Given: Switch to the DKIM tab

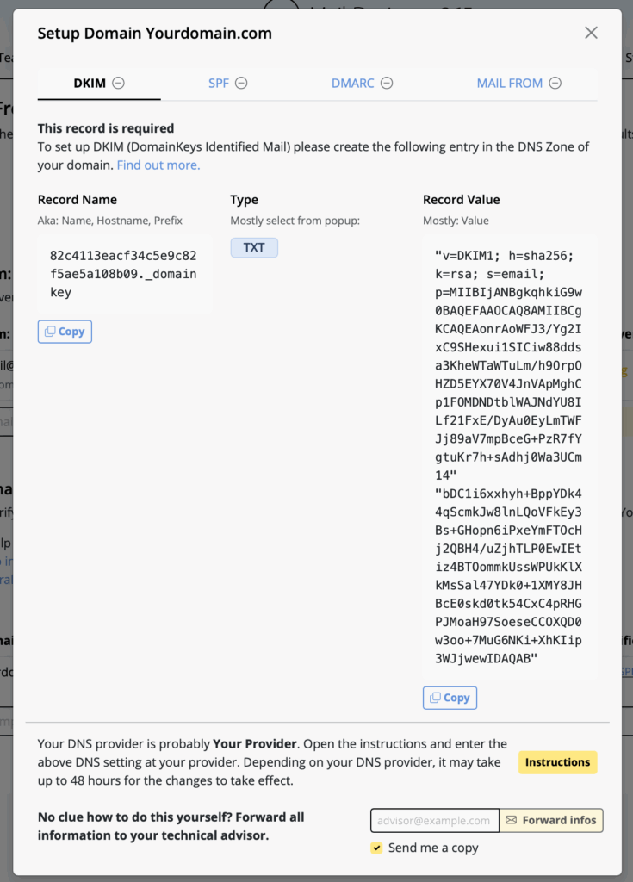Looking at the screenshot, I should point(90,84).
